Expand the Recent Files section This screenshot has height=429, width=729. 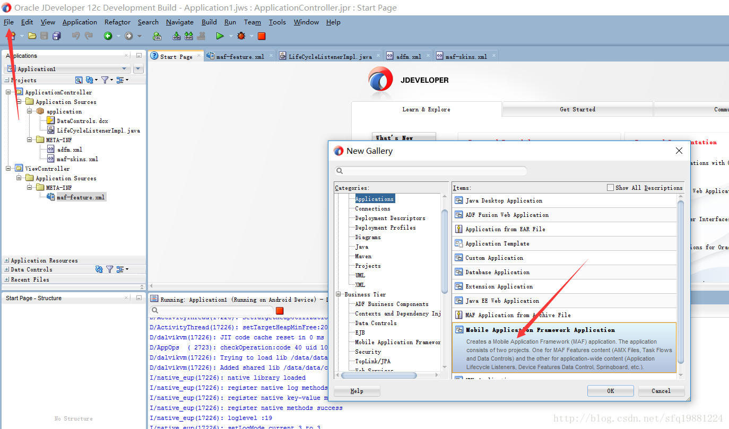6,279
